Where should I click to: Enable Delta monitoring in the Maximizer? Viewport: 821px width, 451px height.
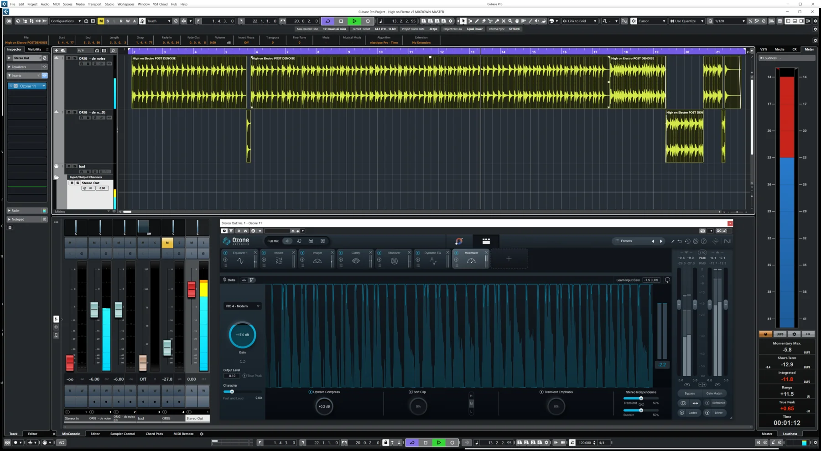click(229, 280)
